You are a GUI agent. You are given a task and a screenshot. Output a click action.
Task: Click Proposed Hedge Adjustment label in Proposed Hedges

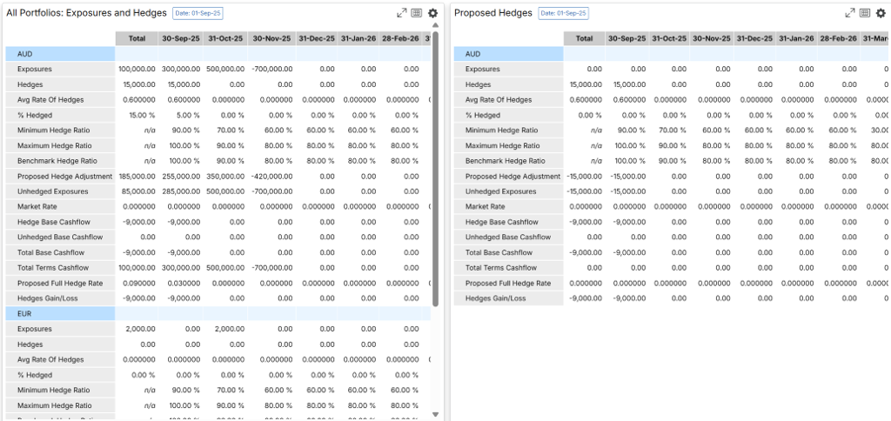[x=513, y=176]
